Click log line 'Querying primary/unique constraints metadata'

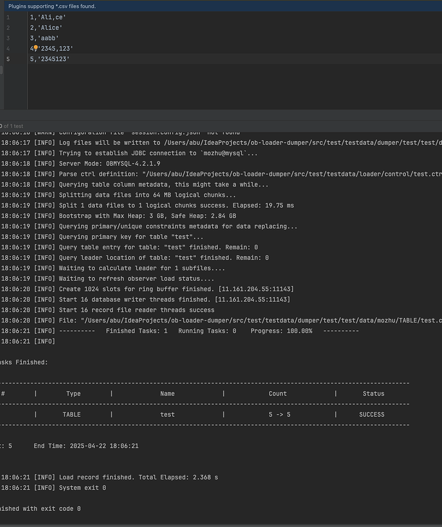click(x=178, y=226)
